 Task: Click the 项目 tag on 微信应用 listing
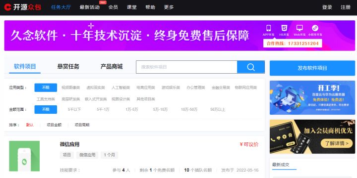(x=67, y=155)
